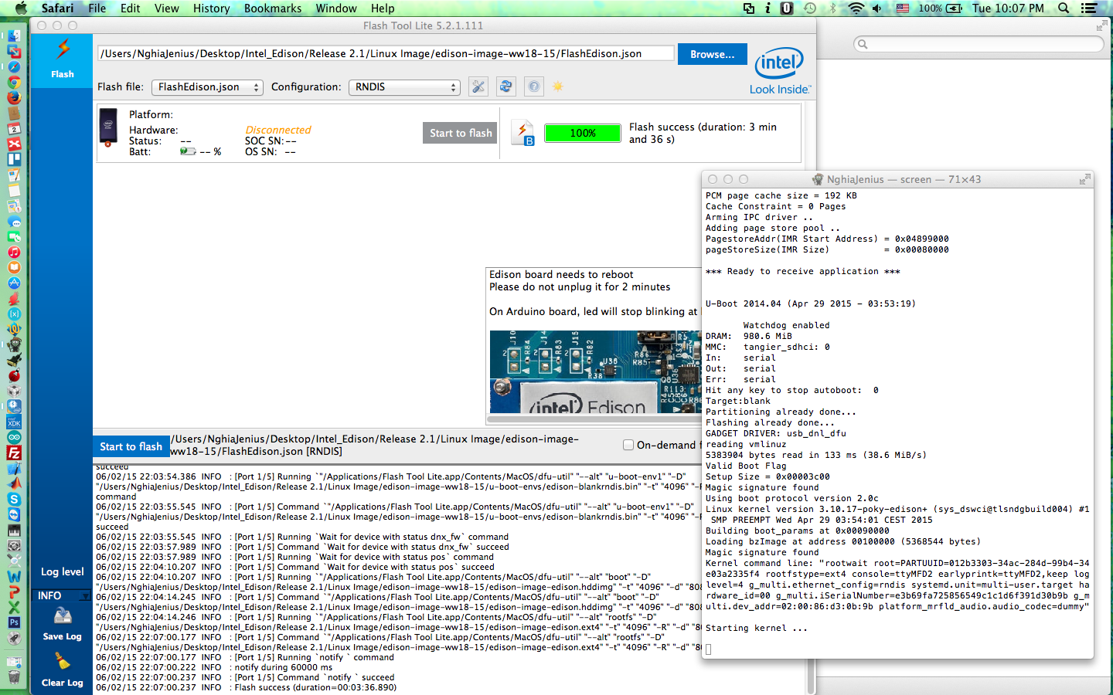This screenshot has height=695, width=1113.
Task: Open the Flash file dropdown FlashEdison.json
Action: 207,87
